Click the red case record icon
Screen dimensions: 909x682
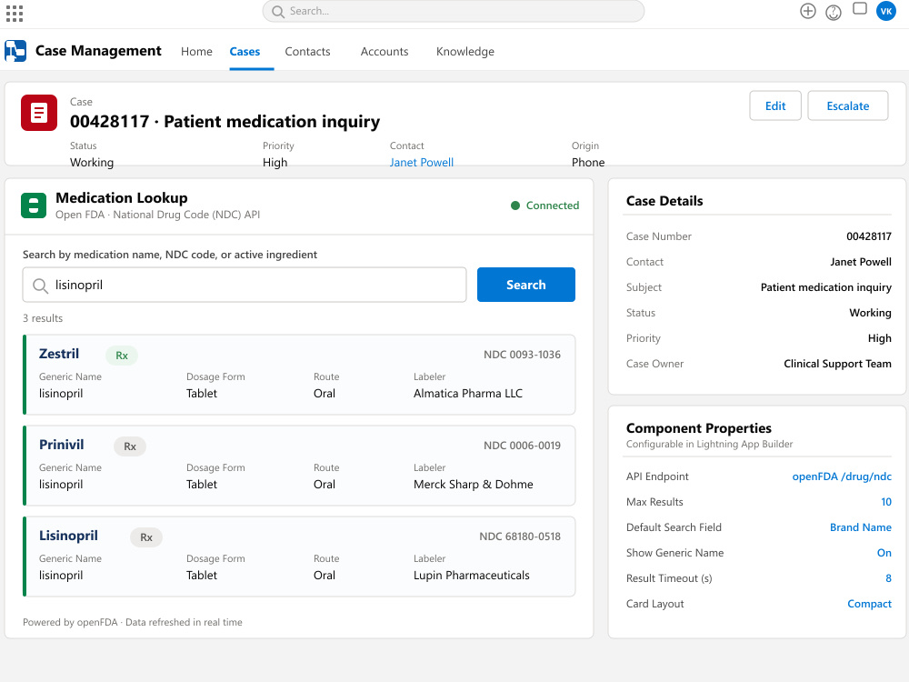(39, 113)
